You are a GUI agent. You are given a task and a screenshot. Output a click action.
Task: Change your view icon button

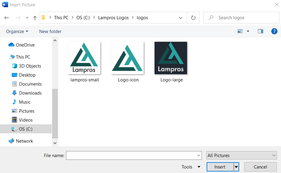(x=240, y=31)
